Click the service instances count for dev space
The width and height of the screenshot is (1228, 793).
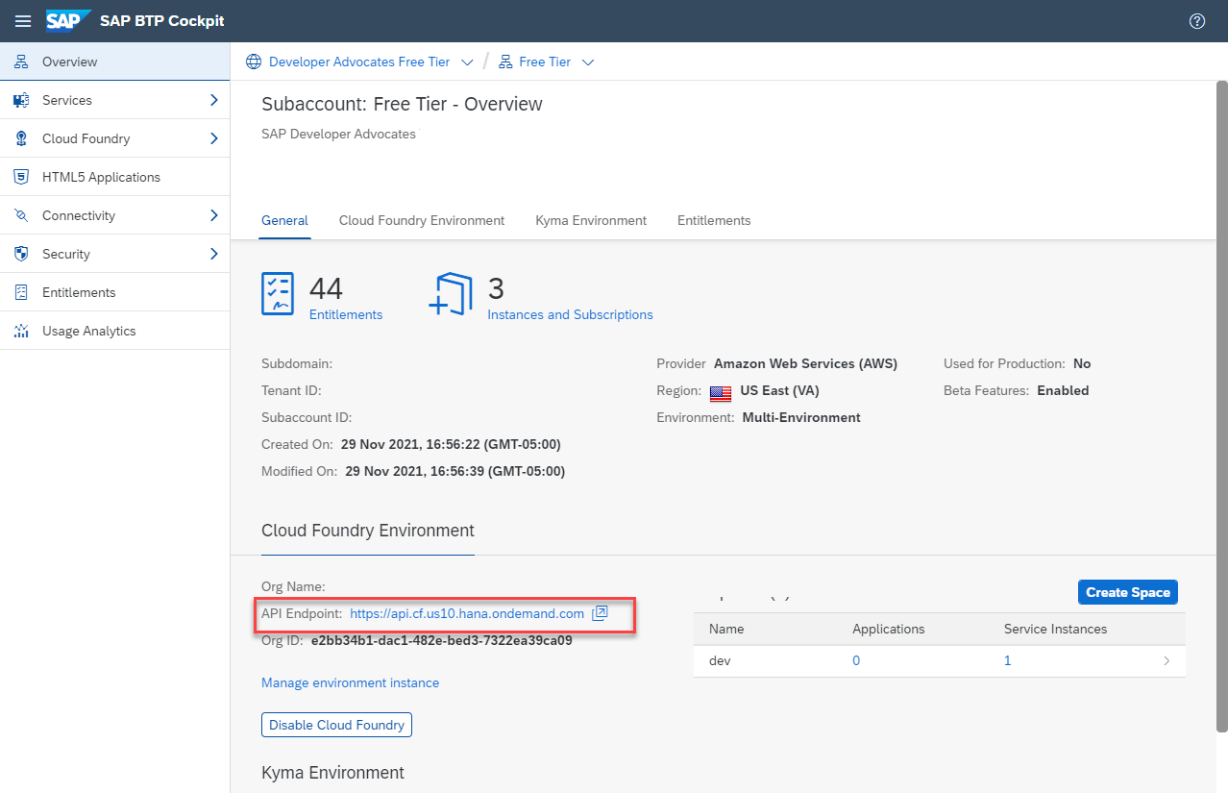tap(1007, 660)
